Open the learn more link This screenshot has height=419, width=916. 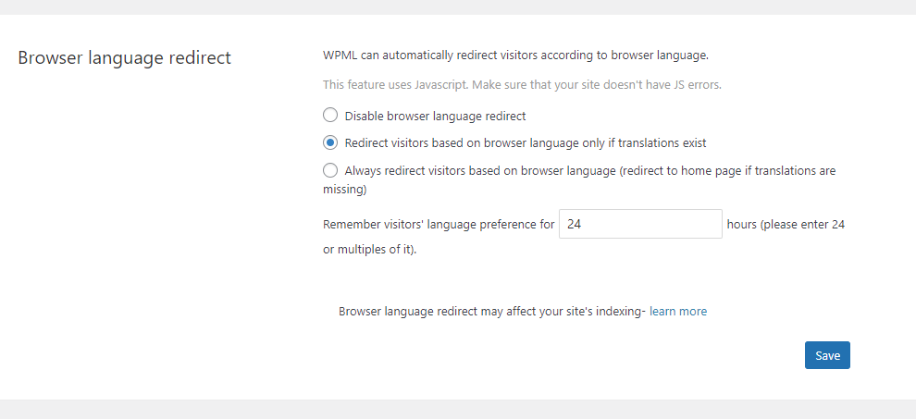pyautogui.click(x=677, y=312)
